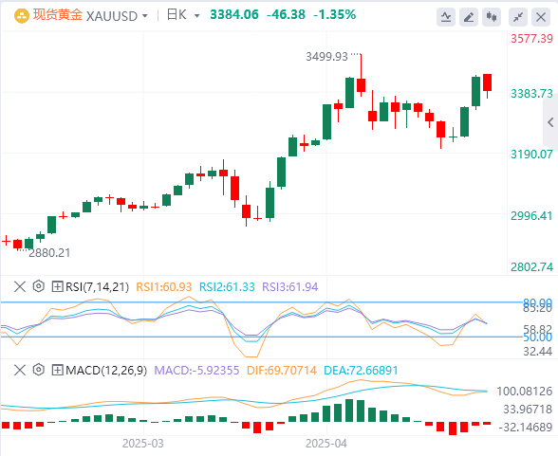The height and width of the screenshot is (456, 558).
Task: Open XAUUSD symbol dropdown
Action: (x=145, y=16)
